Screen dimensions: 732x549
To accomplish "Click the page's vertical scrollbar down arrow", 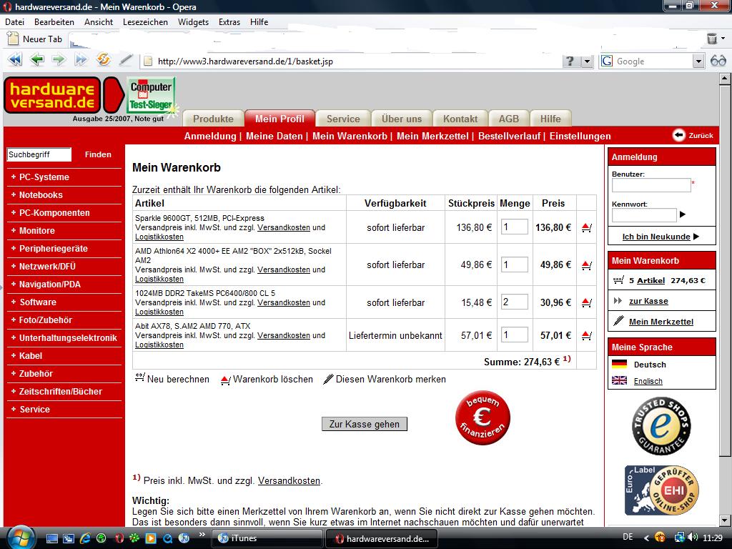I will [724, 520].
